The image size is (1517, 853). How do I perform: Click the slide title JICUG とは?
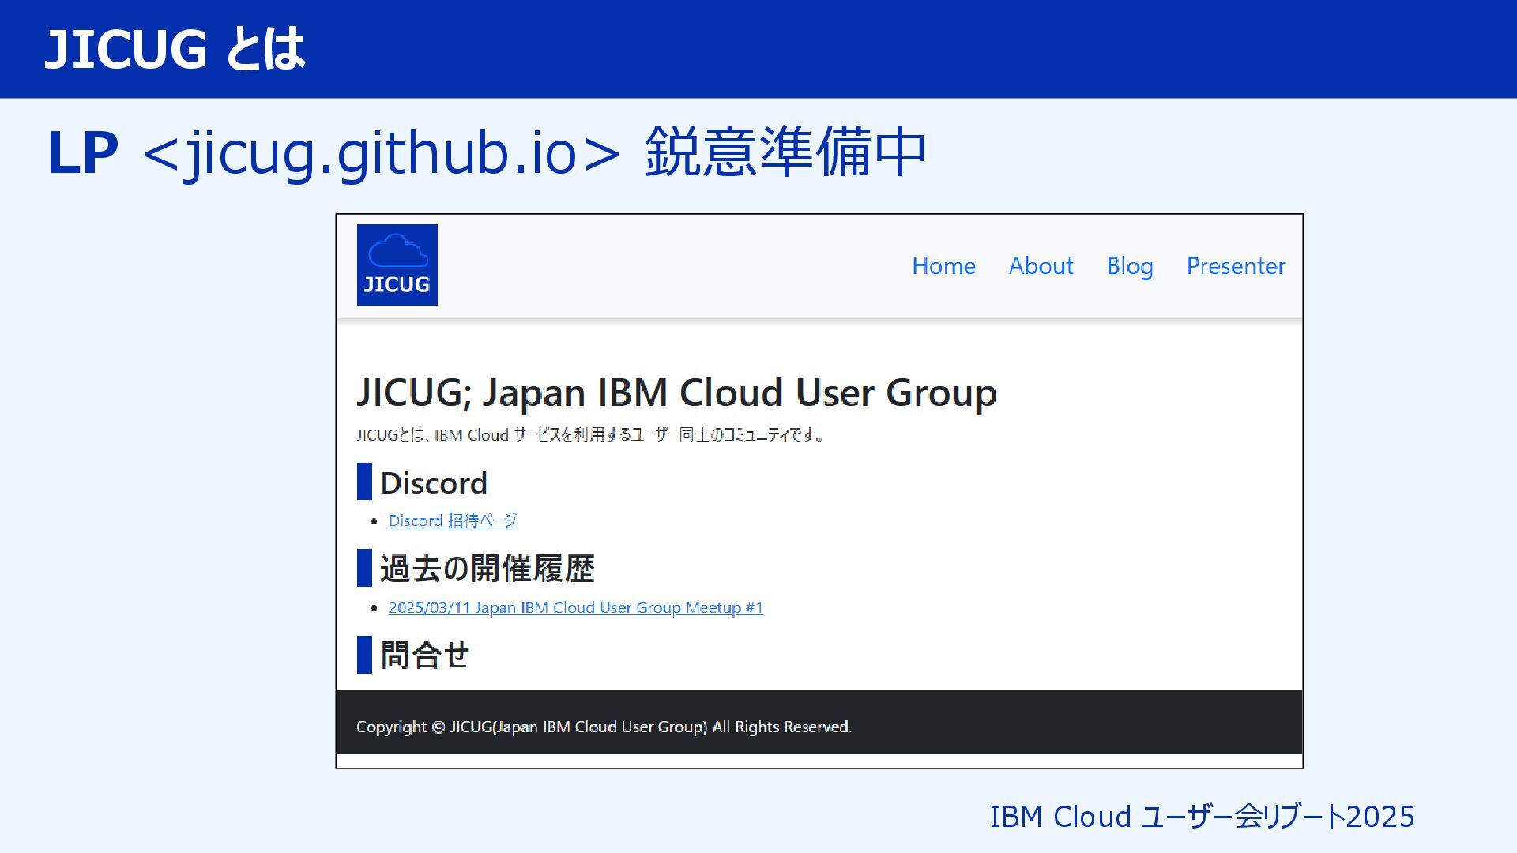(x=175, y=49)
